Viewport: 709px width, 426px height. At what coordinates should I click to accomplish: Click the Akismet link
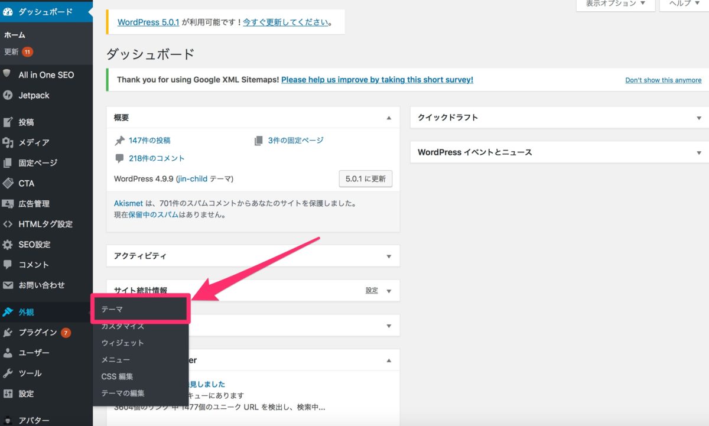128,203
